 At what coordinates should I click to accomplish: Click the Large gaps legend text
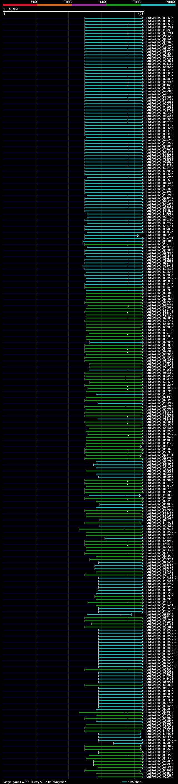tap(34, 782)
